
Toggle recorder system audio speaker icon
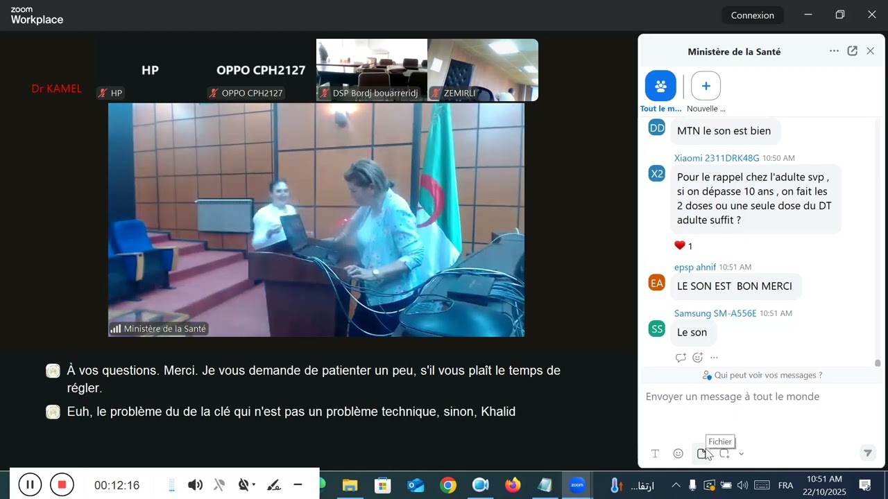click(195, 485)
